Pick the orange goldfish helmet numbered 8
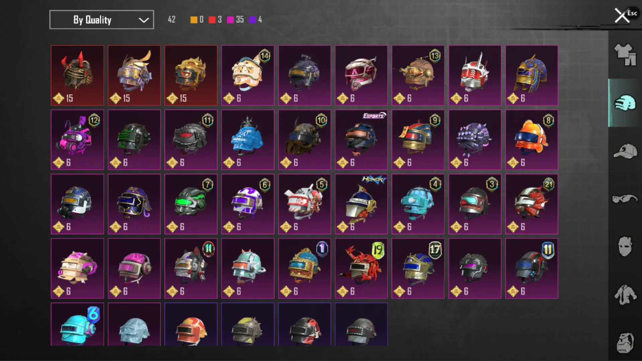 (x=532, y=140)
